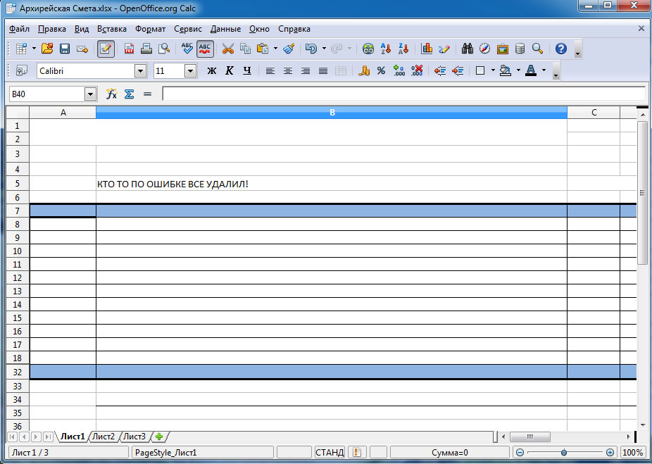Toggle Edit File mode icon

click(x=106, y=49)
